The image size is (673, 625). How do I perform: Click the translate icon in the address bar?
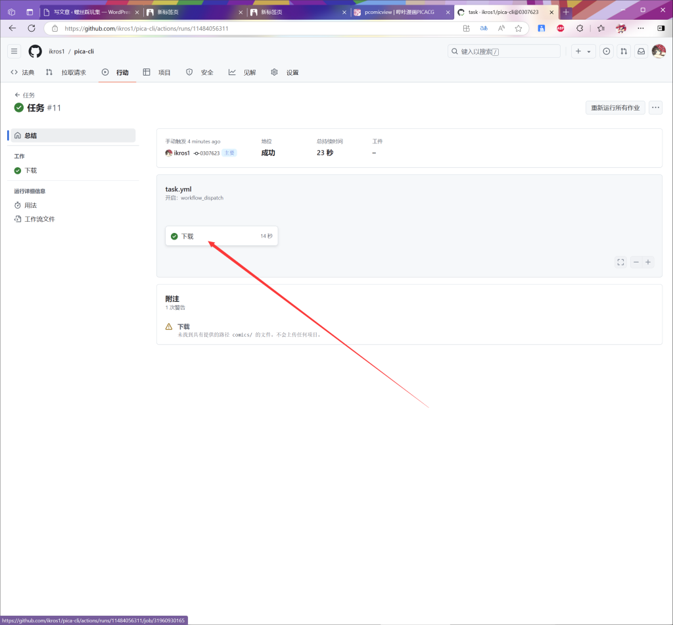pyautogui.click(x=484, y=28)
